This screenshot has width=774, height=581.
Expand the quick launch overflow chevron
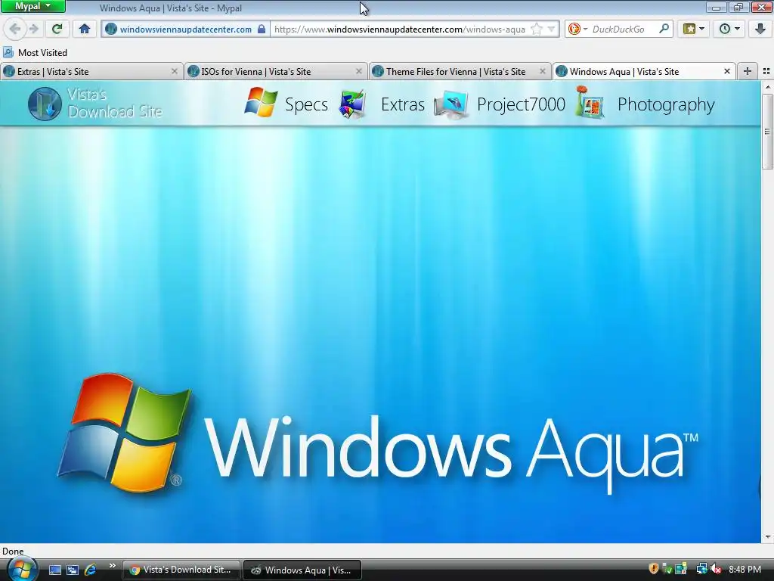[x=112, y=566]
